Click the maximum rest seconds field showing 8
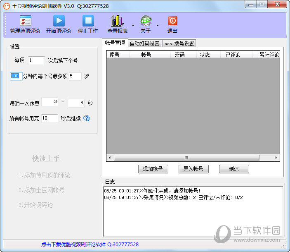290x252 pixels. coord(76,103)
